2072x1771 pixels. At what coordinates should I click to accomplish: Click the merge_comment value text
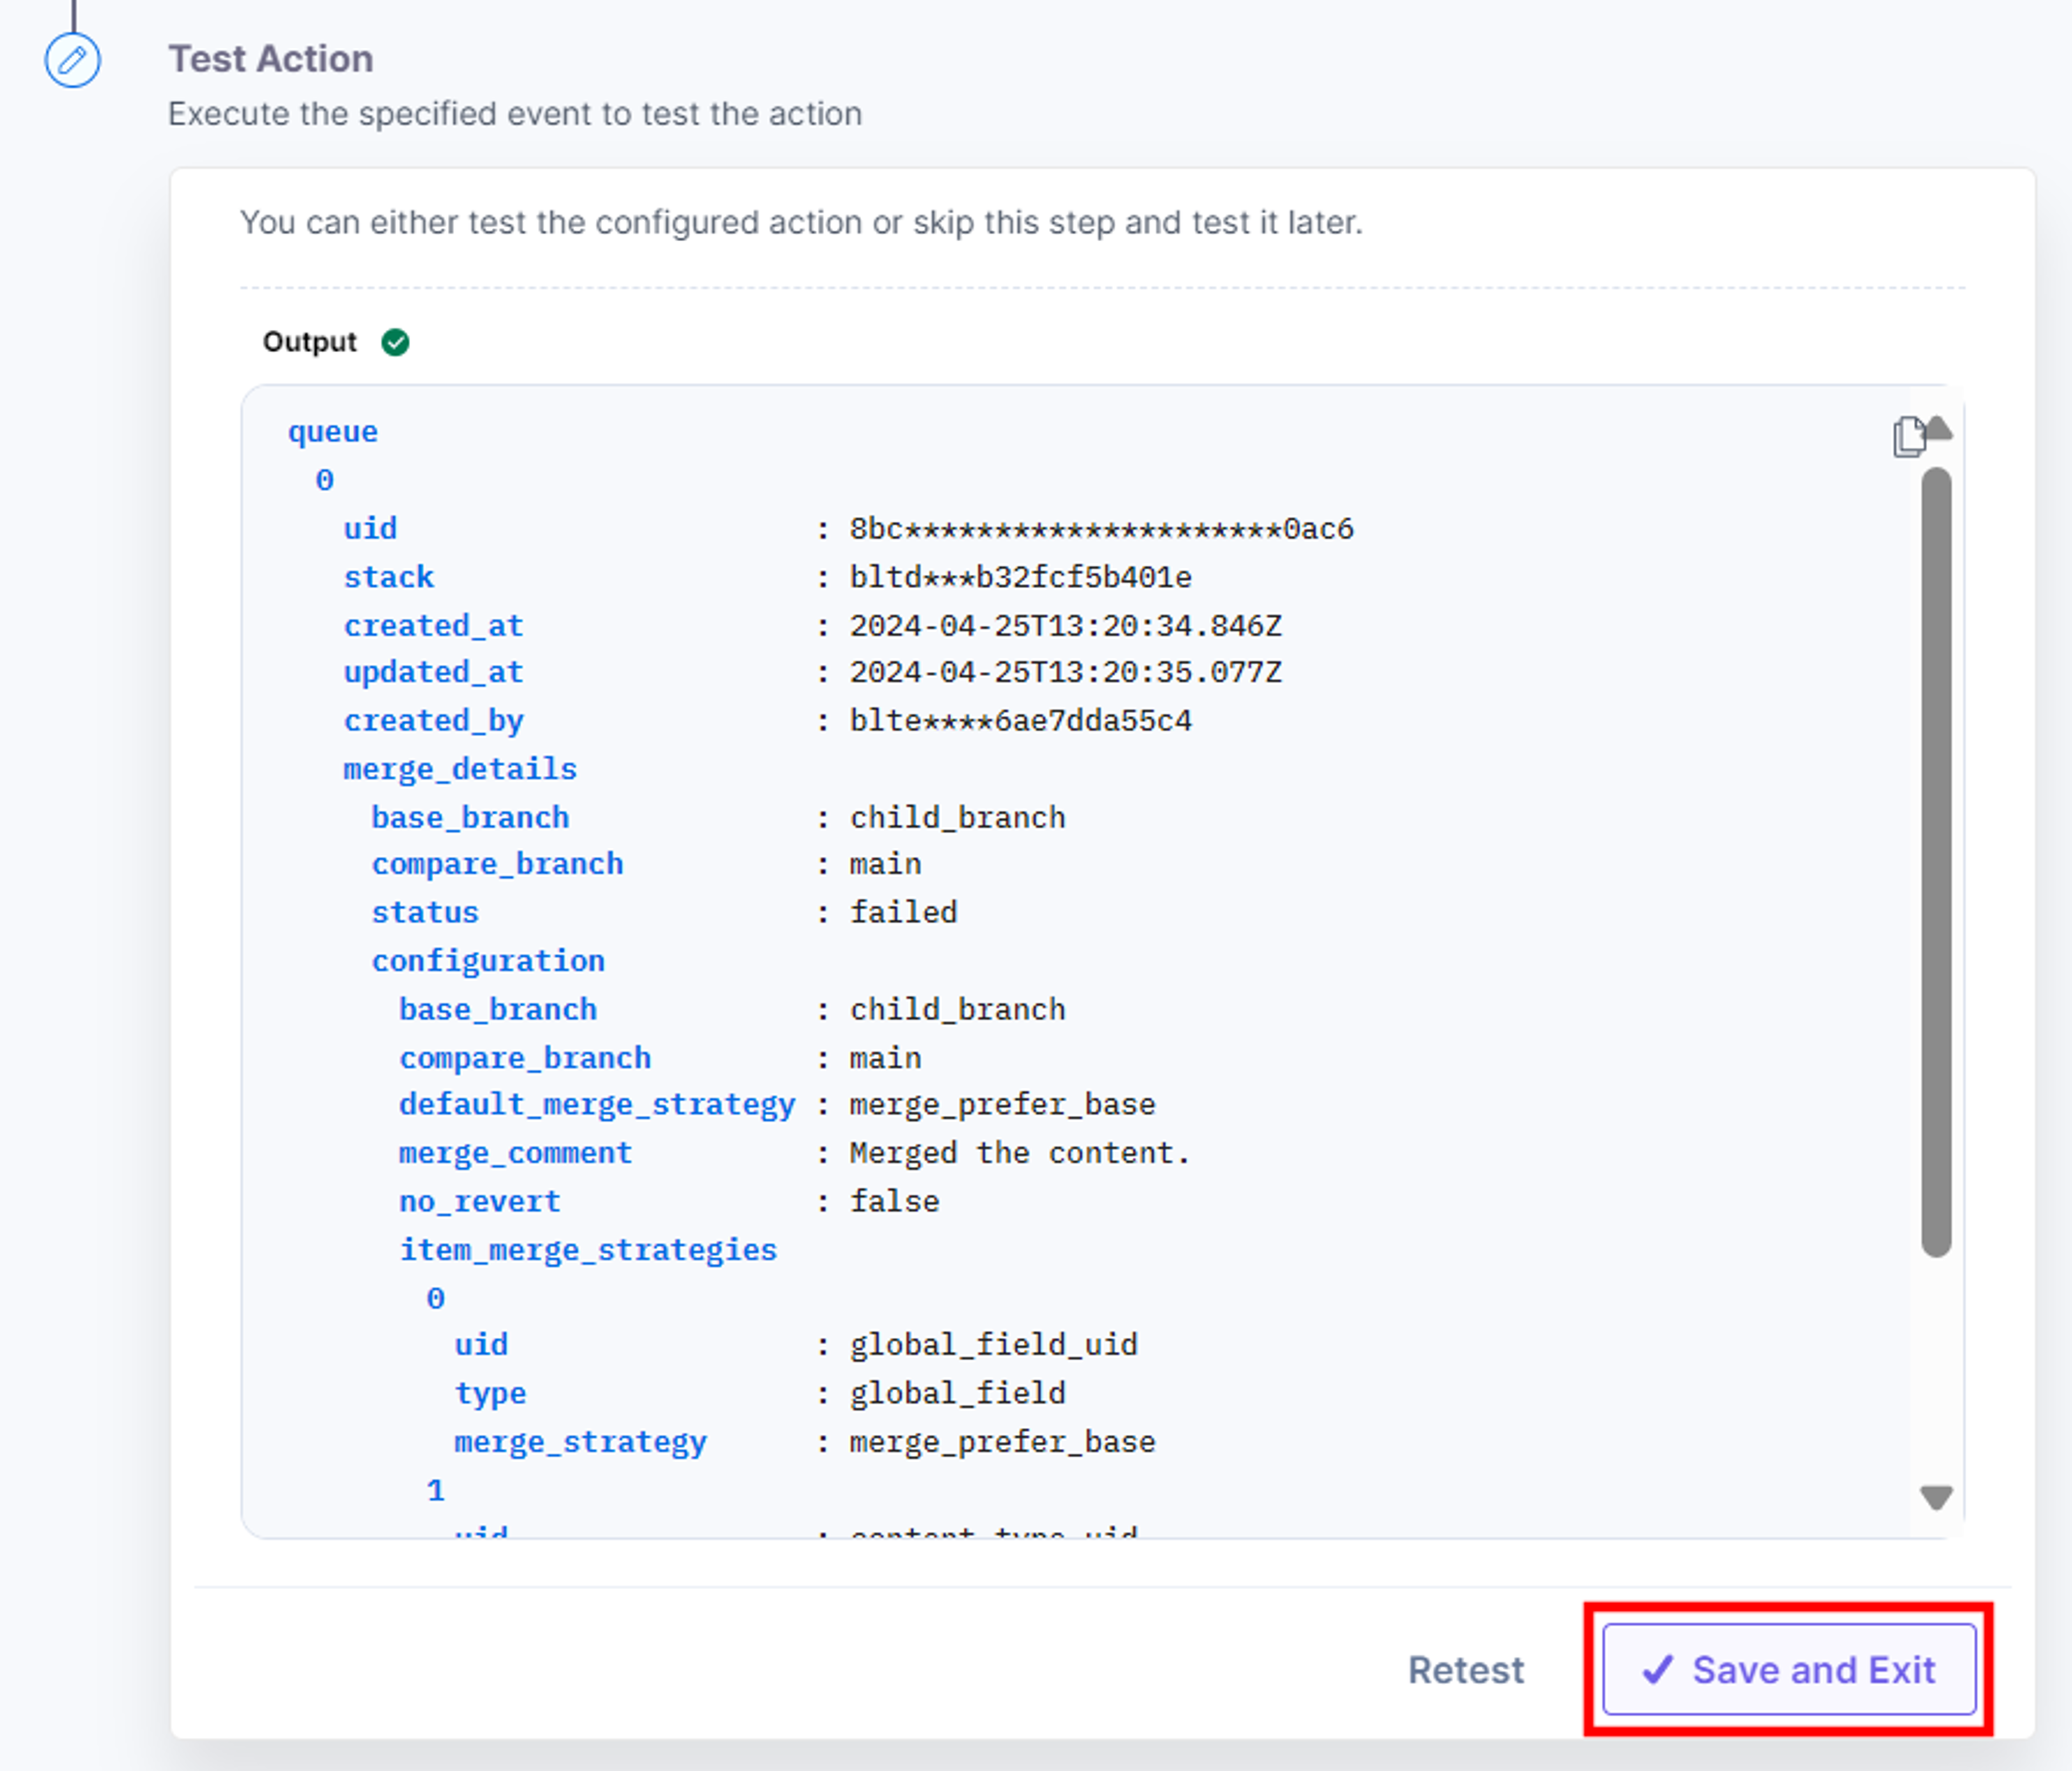coord(1020,1153)
